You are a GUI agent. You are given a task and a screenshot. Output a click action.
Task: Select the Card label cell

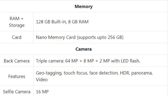coord(17,37)
